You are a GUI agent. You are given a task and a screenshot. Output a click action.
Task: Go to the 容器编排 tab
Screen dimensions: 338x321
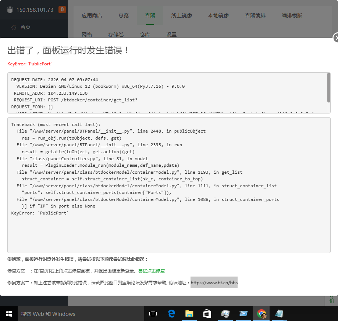pos(255,15)
